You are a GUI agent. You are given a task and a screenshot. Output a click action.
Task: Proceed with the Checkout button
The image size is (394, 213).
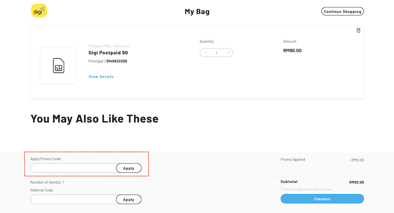click(x=322, y=199)
